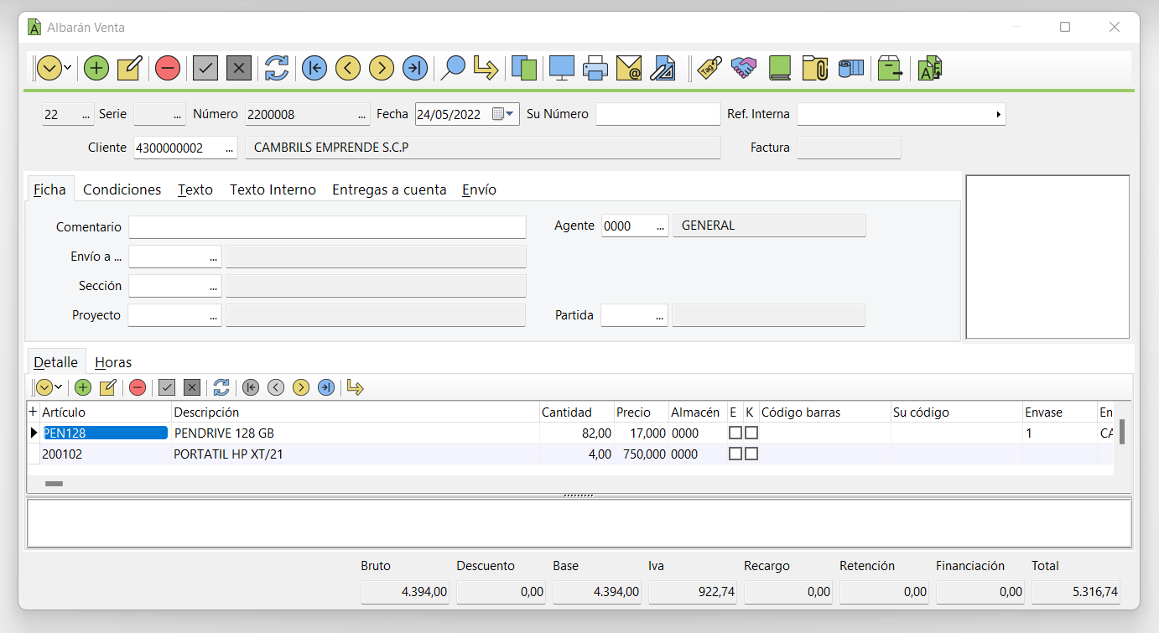
Task: Click the detail grid vertical scrollbar
Action: pyautogui.click(x=1122, y=432)
